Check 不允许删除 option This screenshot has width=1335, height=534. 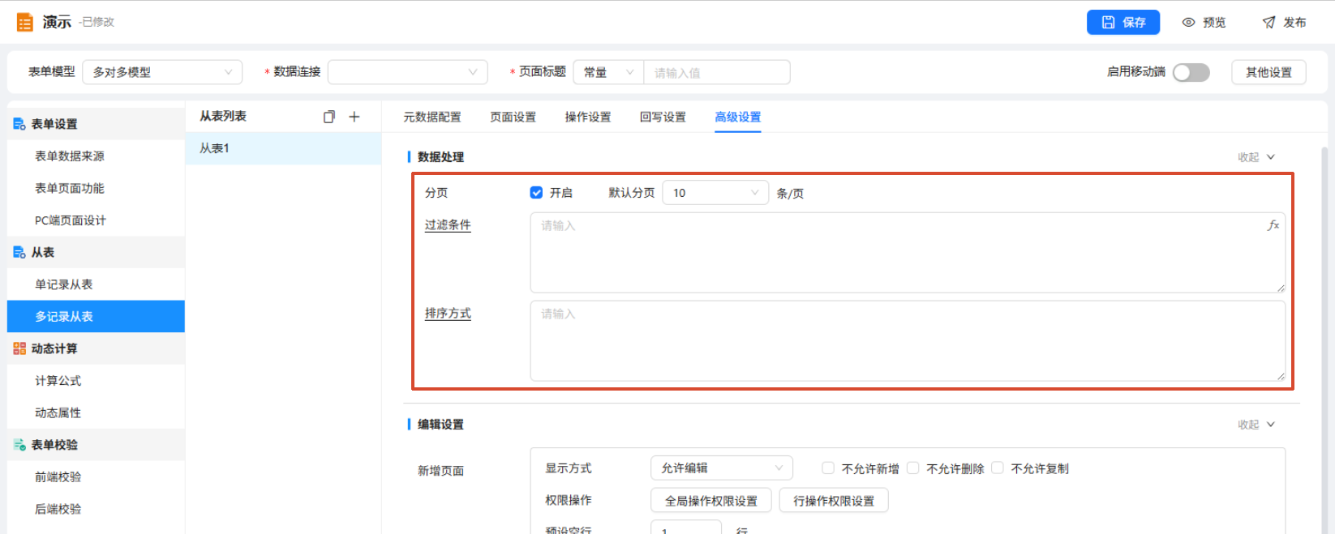click(x=912, y=468)
